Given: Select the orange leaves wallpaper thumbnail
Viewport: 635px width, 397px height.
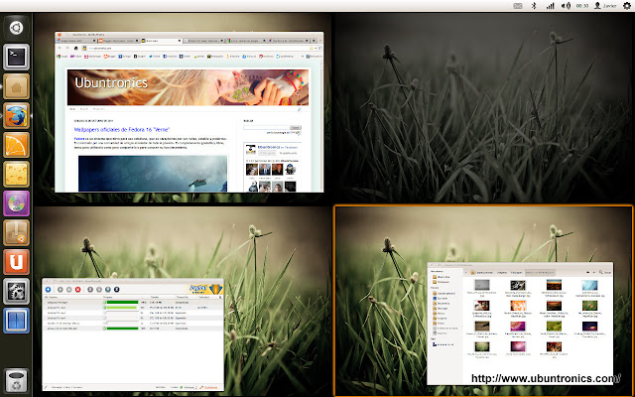Looking at the screenshot, I should coord(518,305).
